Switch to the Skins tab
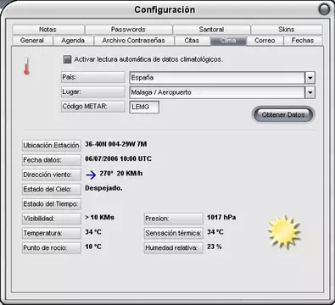Screen dimensions: 335x305 click(x=287, y=30)
